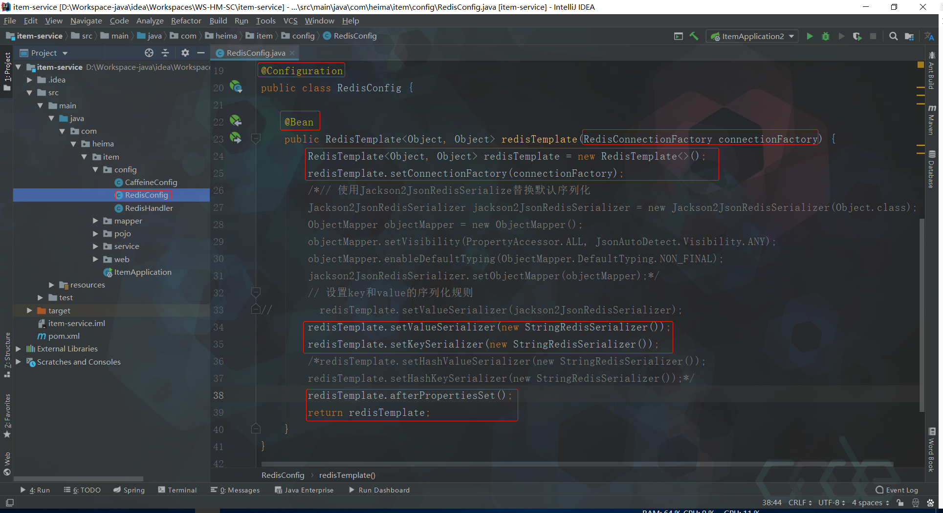Expand the .idea folder
This screenshot has width=943, height=513.
coord(29,80)
